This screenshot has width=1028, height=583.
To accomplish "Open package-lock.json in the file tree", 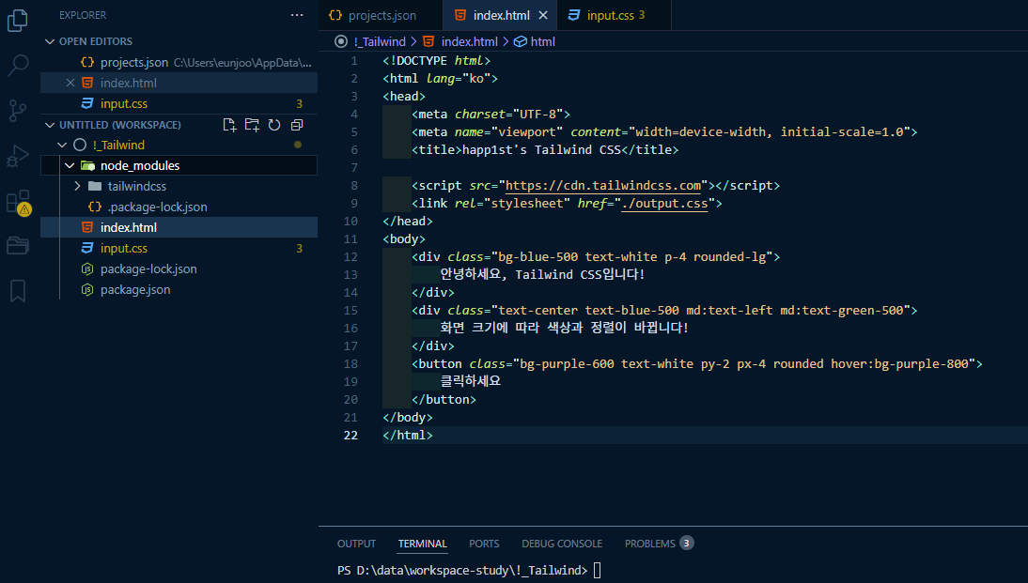I will 179,269.
